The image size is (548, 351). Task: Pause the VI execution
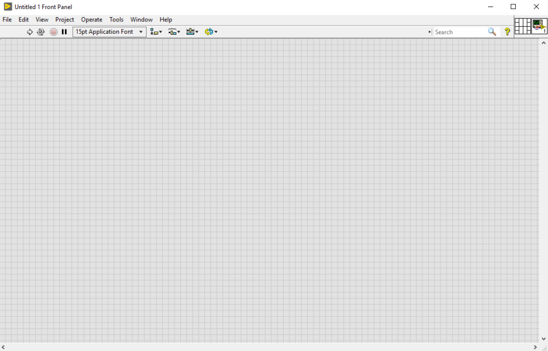64,32
